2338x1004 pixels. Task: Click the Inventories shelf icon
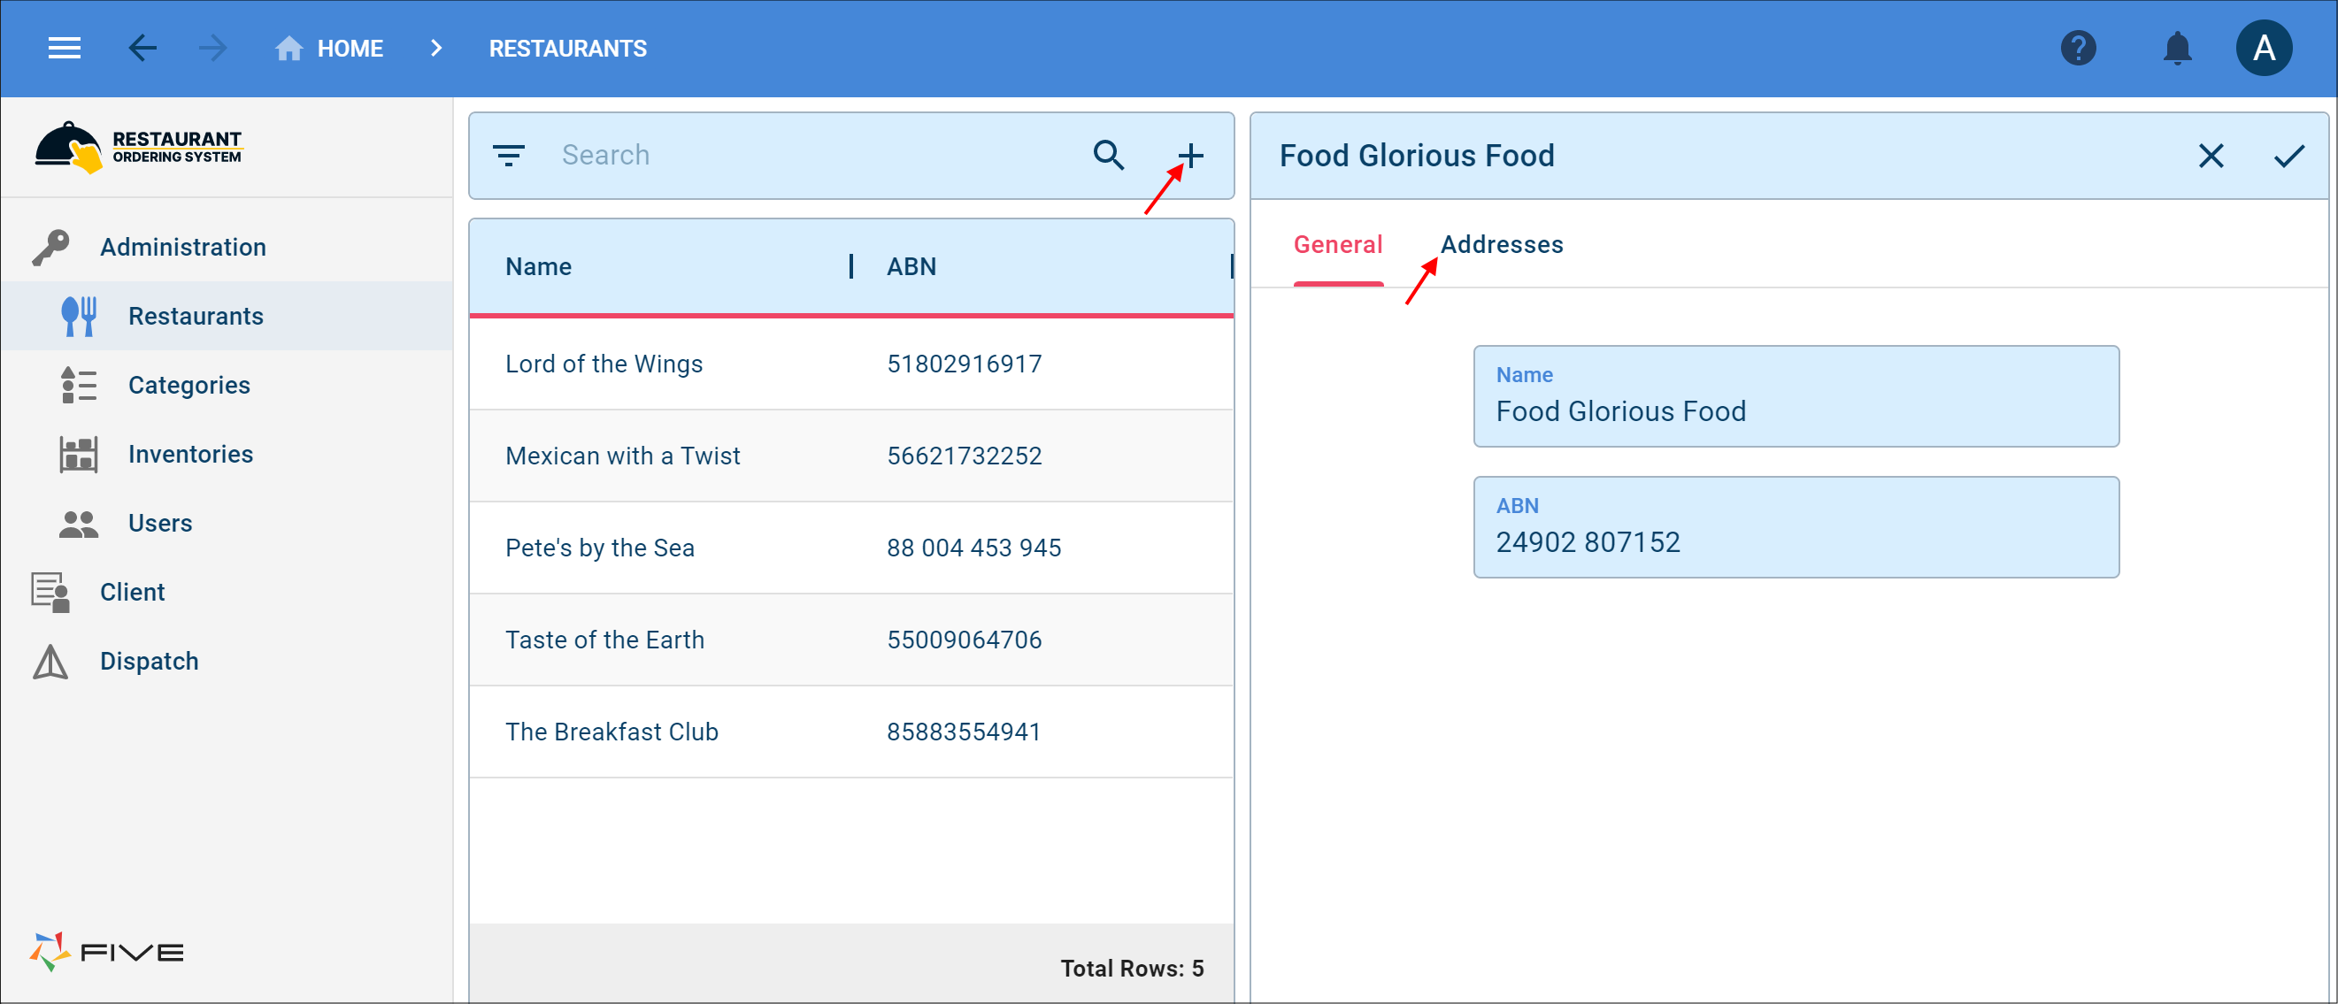point(79,454)
